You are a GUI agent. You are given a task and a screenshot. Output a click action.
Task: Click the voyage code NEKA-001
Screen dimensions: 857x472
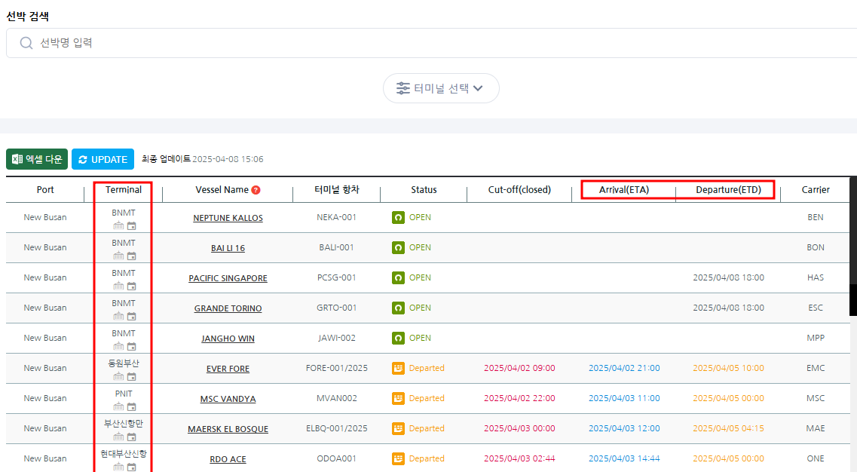coord(337,217)
